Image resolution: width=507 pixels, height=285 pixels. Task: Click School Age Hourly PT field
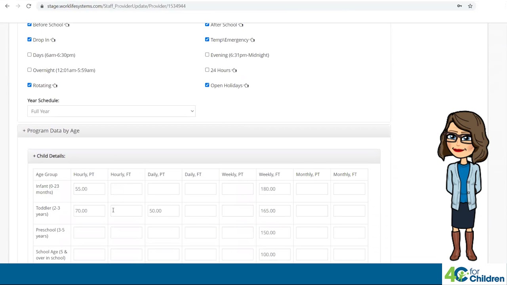pyautogui.click(x=89, y=255)
